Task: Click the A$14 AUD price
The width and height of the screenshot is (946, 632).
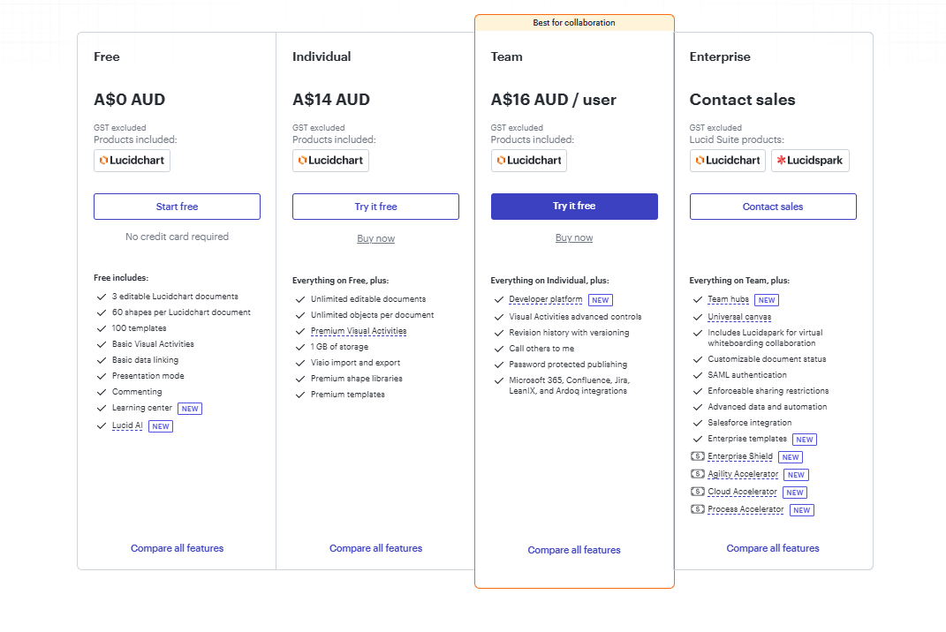Action: (x=331, y=100)
